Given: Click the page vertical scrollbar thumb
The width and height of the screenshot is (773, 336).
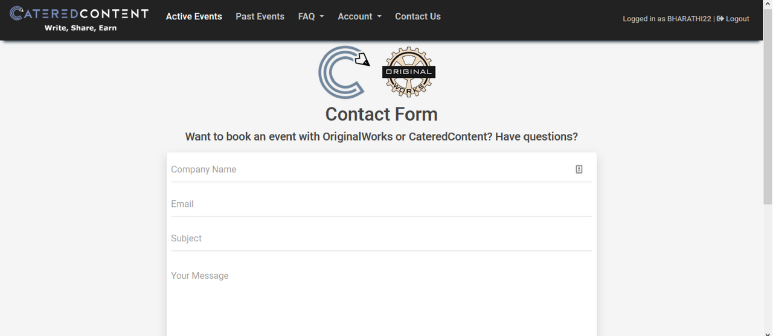Looking at the screenshot, I should (768, 106).
